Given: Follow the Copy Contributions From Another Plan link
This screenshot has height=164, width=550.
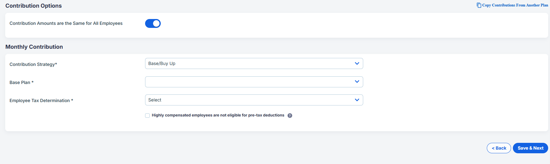Looking at the screenshot, I should (515, 5).
